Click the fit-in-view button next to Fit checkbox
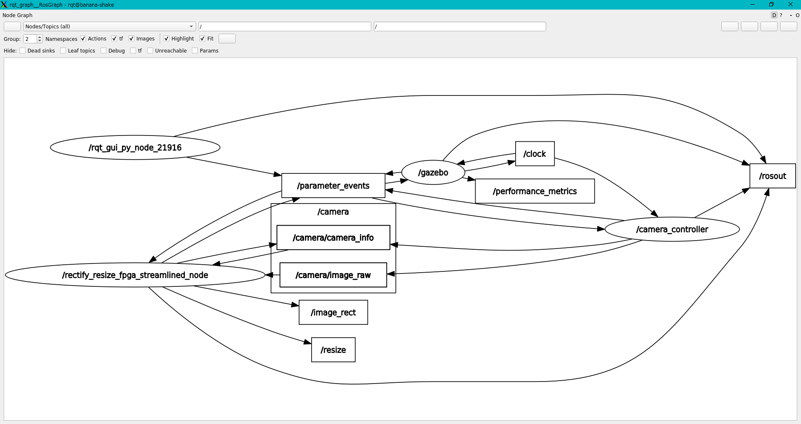Image resolution: width=801 pixels, height=424 pixels. (x=227, y=38)
